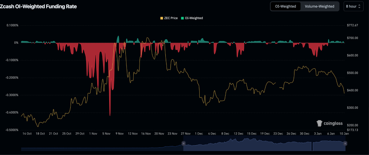Click the 6 Jan date label
This screenshot has height=155, width=369.
331,134
